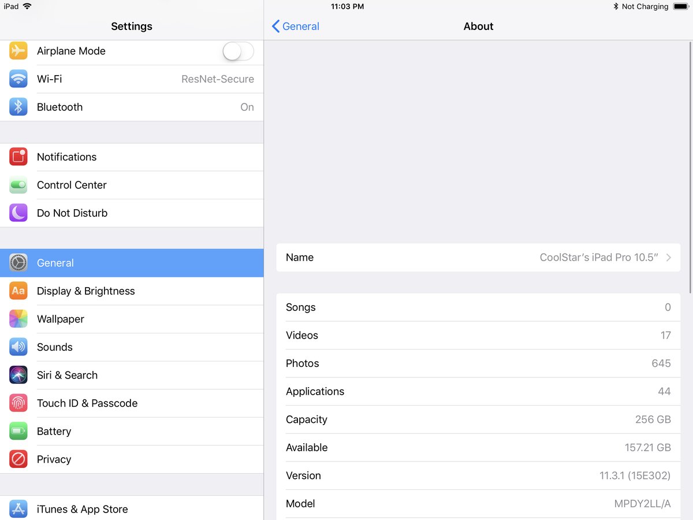Expand the Name row chevron

pos(669,258)
